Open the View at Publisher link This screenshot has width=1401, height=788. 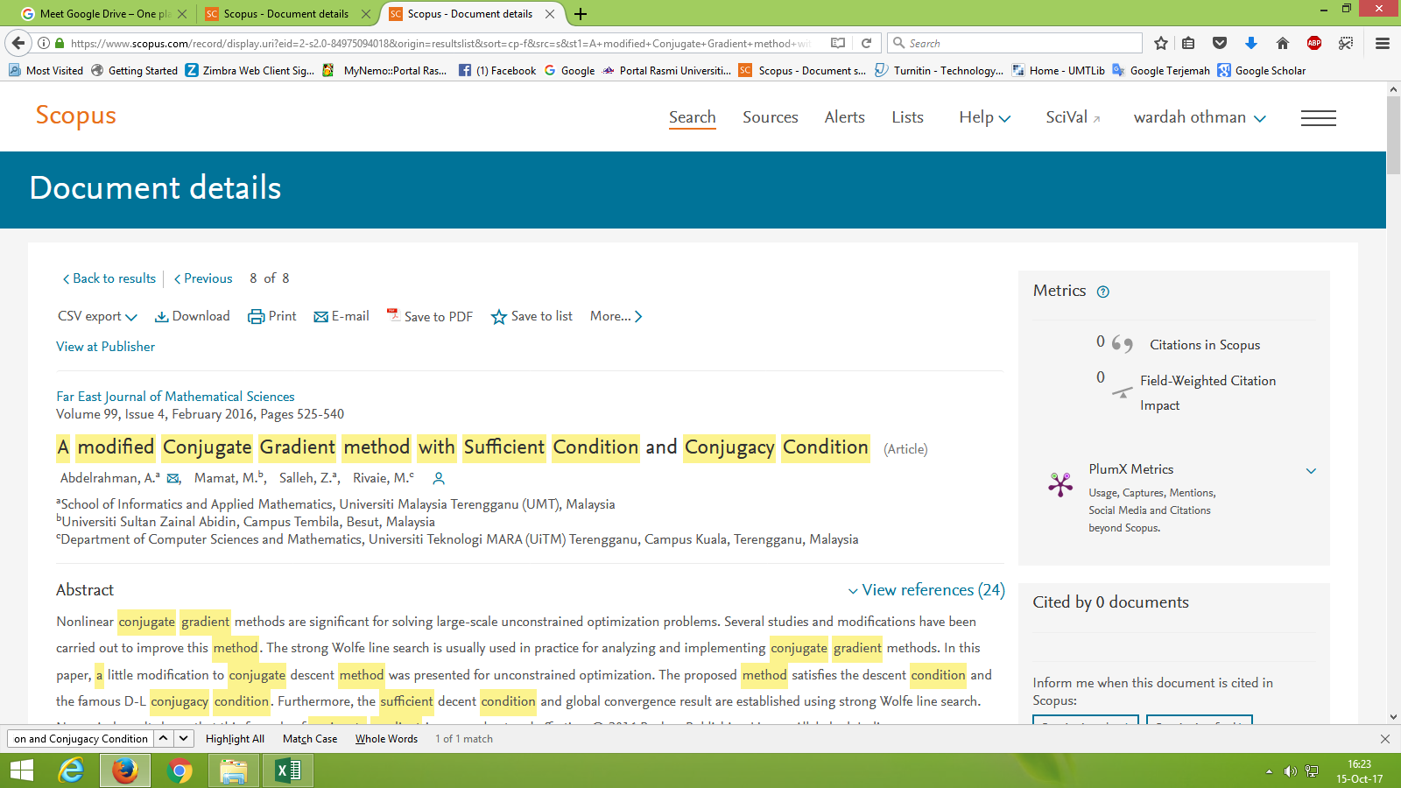105,347
